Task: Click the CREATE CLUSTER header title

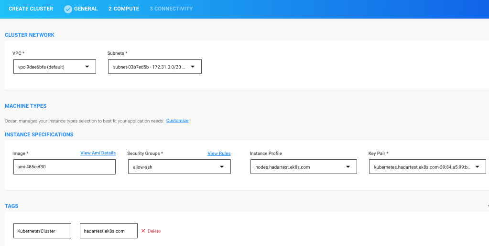Action: (31, 9)
